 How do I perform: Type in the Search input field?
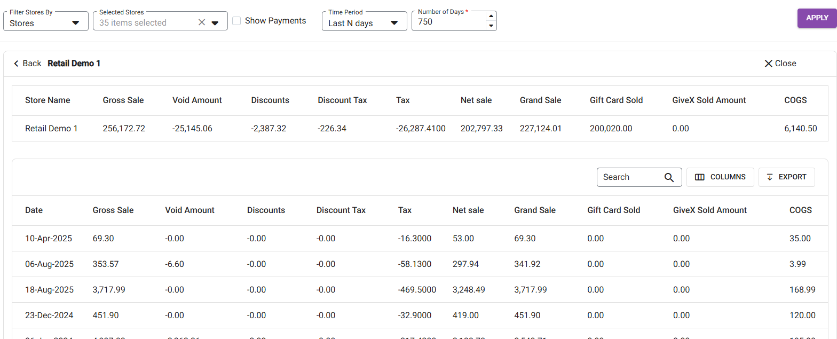click(630, 177)
